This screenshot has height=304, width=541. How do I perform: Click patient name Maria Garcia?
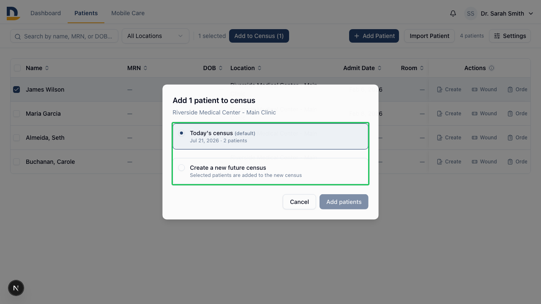coord(43,114)
